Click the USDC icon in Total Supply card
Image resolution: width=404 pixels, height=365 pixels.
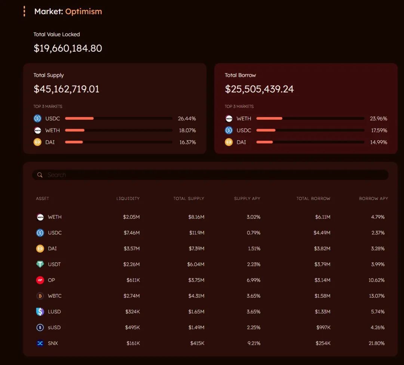pyautogui.click(x=37, y=119)
